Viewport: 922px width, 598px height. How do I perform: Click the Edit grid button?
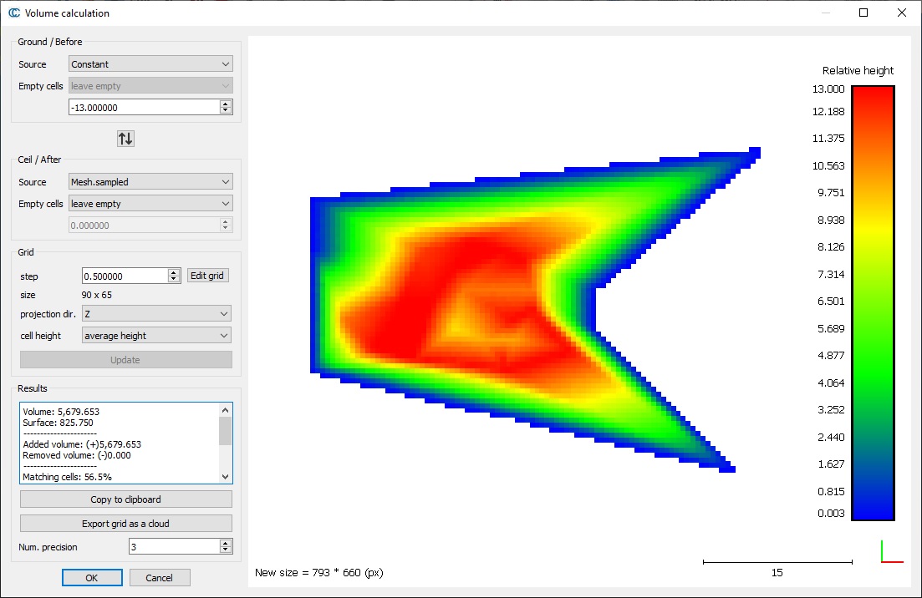207,276
